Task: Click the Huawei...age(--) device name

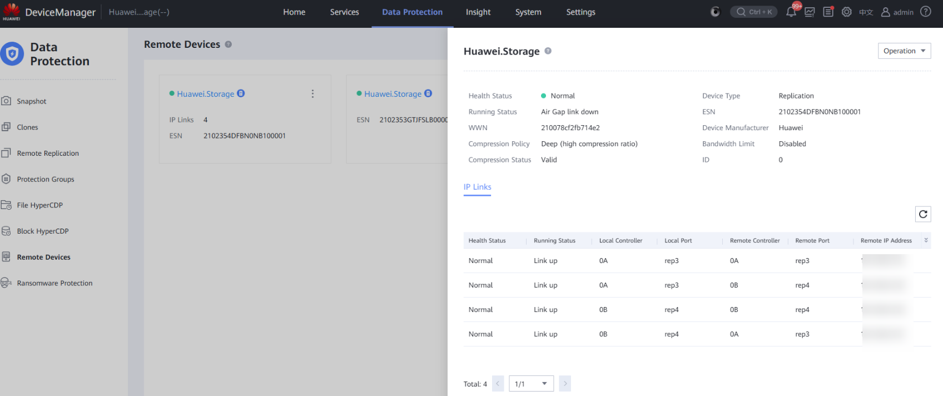Action: [x=139, y=12]
